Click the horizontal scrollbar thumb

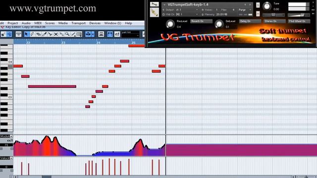47,177
